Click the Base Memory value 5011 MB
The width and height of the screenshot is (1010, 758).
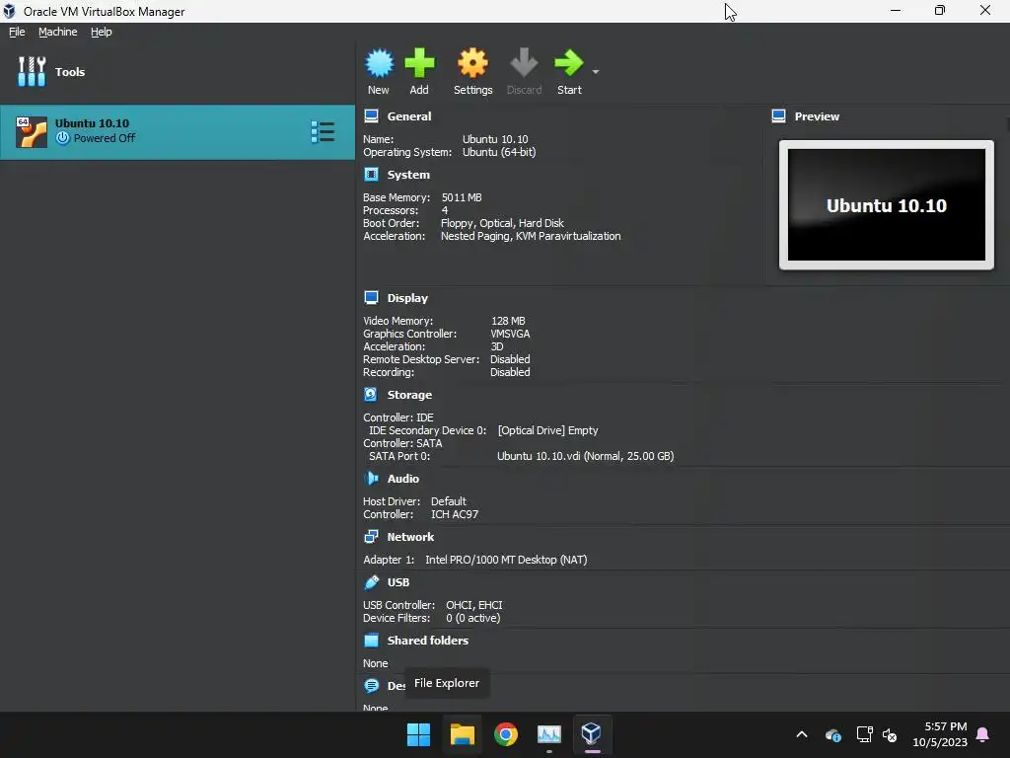pyautogui.click(x=462, y=197)
